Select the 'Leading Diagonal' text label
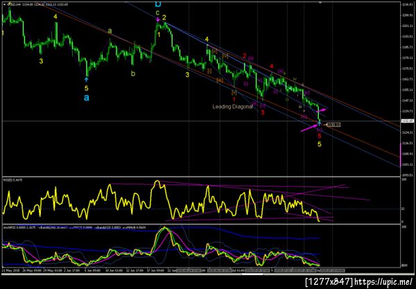Viewport: 416px width, 289px height. pyautogui.click(x=233, y=107)
